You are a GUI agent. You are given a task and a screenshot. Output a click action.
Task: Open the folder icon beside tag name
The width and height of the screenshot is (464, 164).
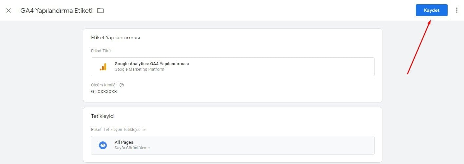(x=100, y=10)
